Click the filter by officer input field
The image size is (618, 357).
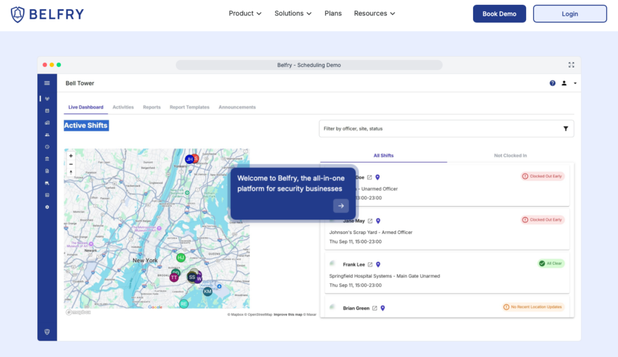click(446, 129)
